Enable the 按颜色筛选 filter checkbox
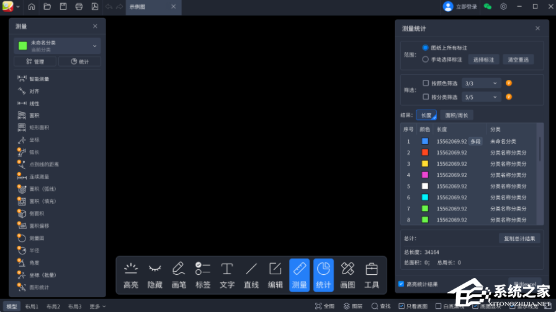 pos(426,83)
